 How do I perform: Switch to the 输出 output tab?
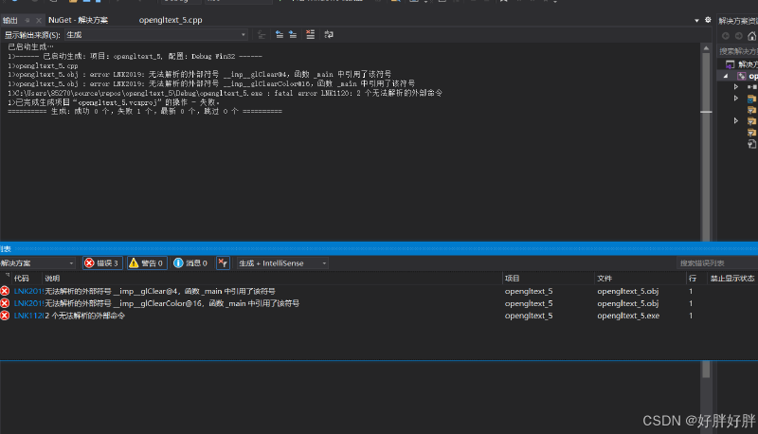(10, 20)
